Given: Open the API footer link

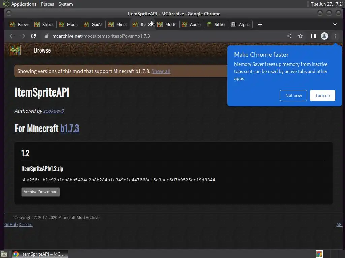Looking at the screenshot, I should coord(339,225).
